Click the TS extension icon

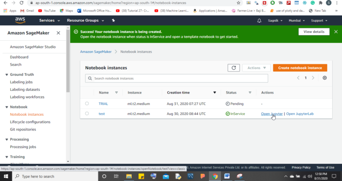[x=281, y=3]
